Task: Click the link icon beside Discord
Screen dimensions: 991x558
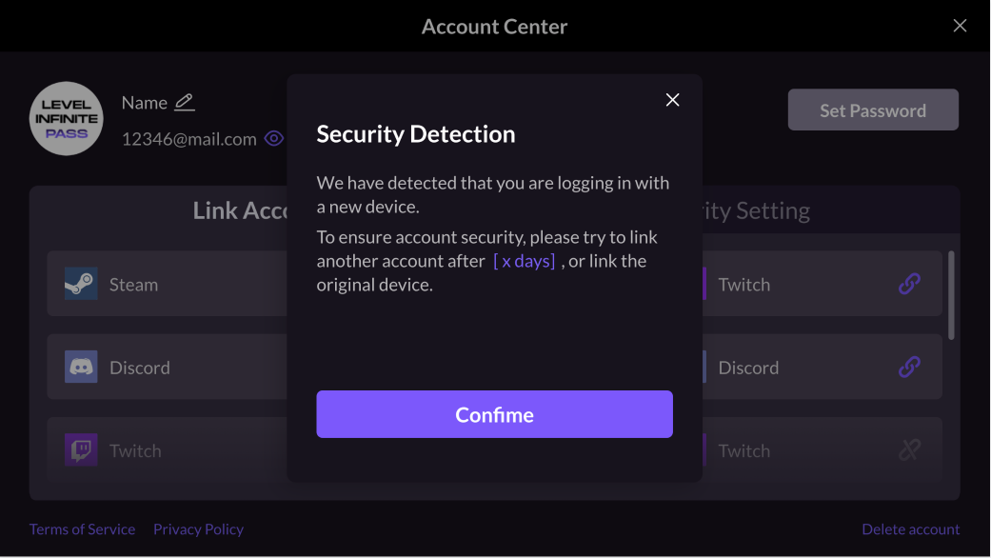Action: tap(909, 367)
